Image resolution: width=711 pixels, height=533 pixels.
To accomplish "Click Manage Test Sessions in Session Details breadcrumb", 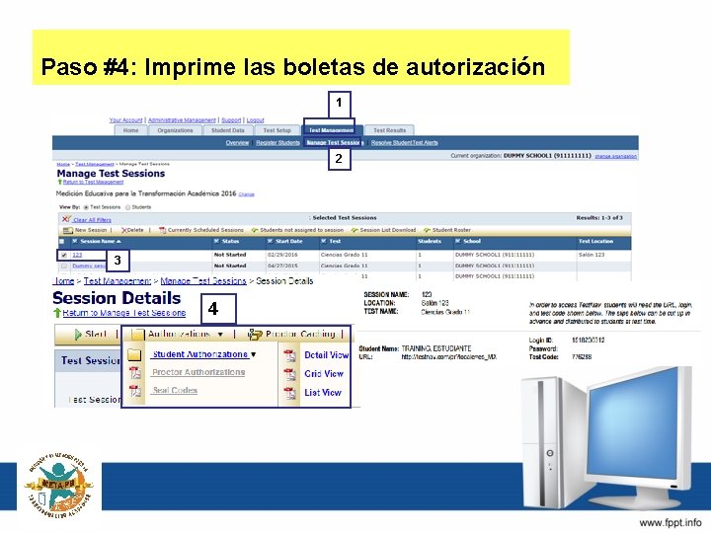I will (203, 281).
